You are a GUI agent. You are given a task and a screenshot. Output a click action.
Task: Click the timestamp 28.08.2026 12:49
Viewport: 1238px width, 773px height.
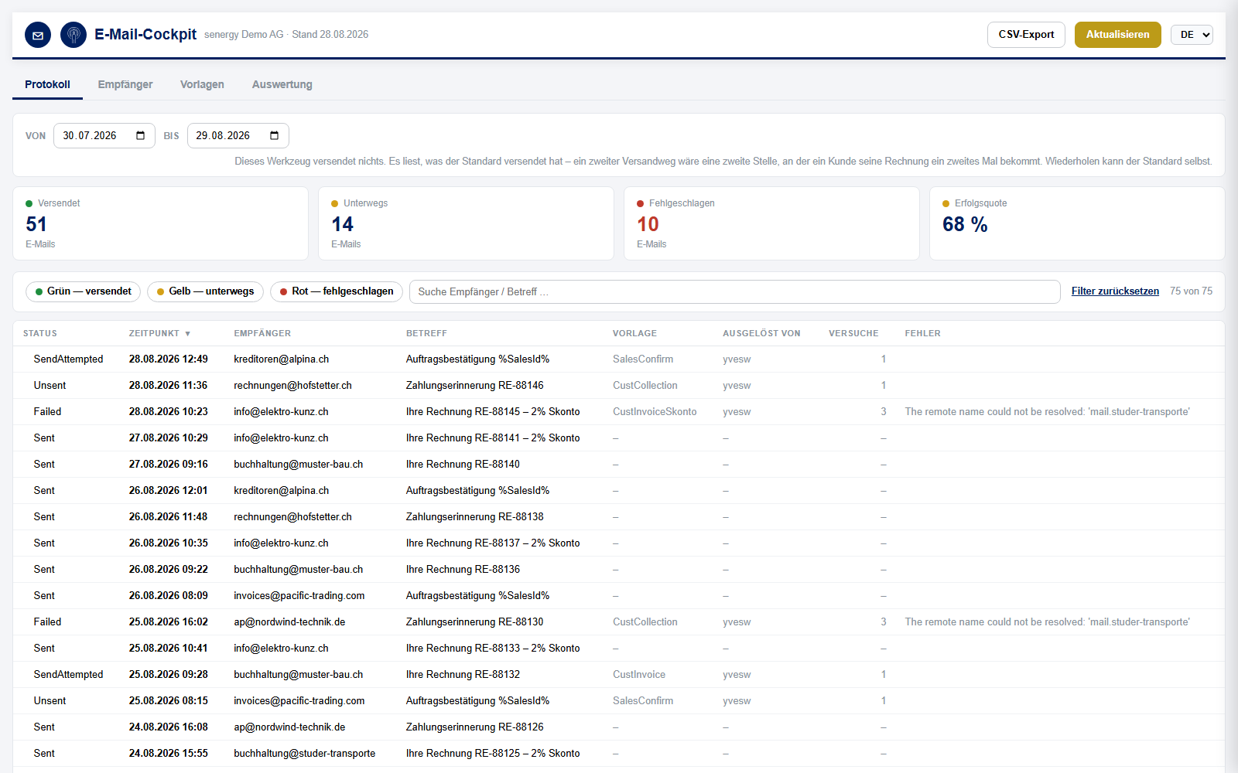168,359
